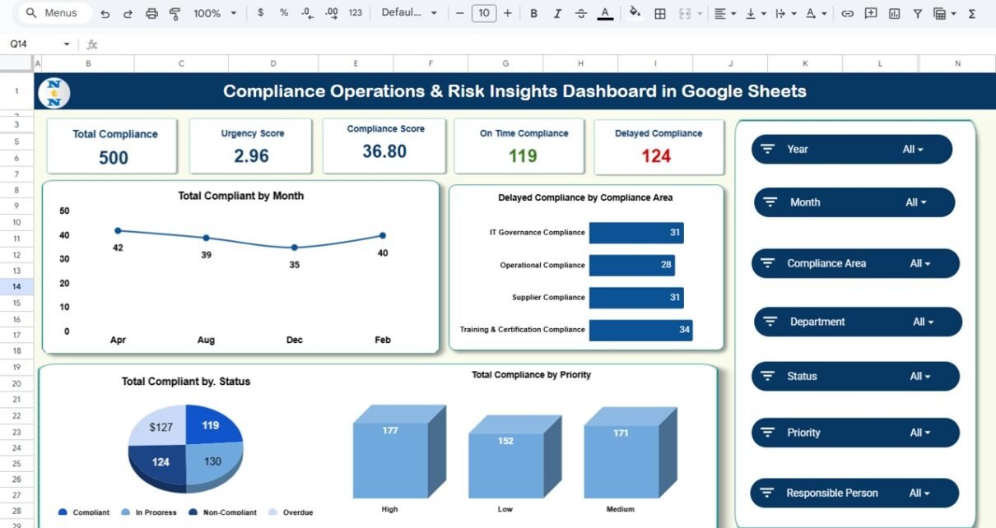Screen dimensions: 996x528
Task: Open the Menus search box
Action: (53, 14)
